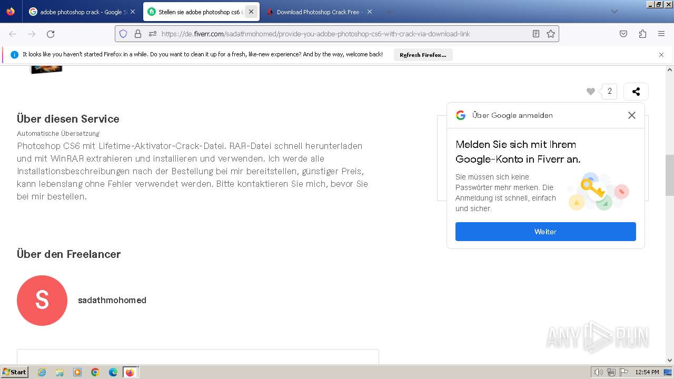Focus the Fiverr URL address field
Screen dimensions: 674x379
tap(337, 34)
